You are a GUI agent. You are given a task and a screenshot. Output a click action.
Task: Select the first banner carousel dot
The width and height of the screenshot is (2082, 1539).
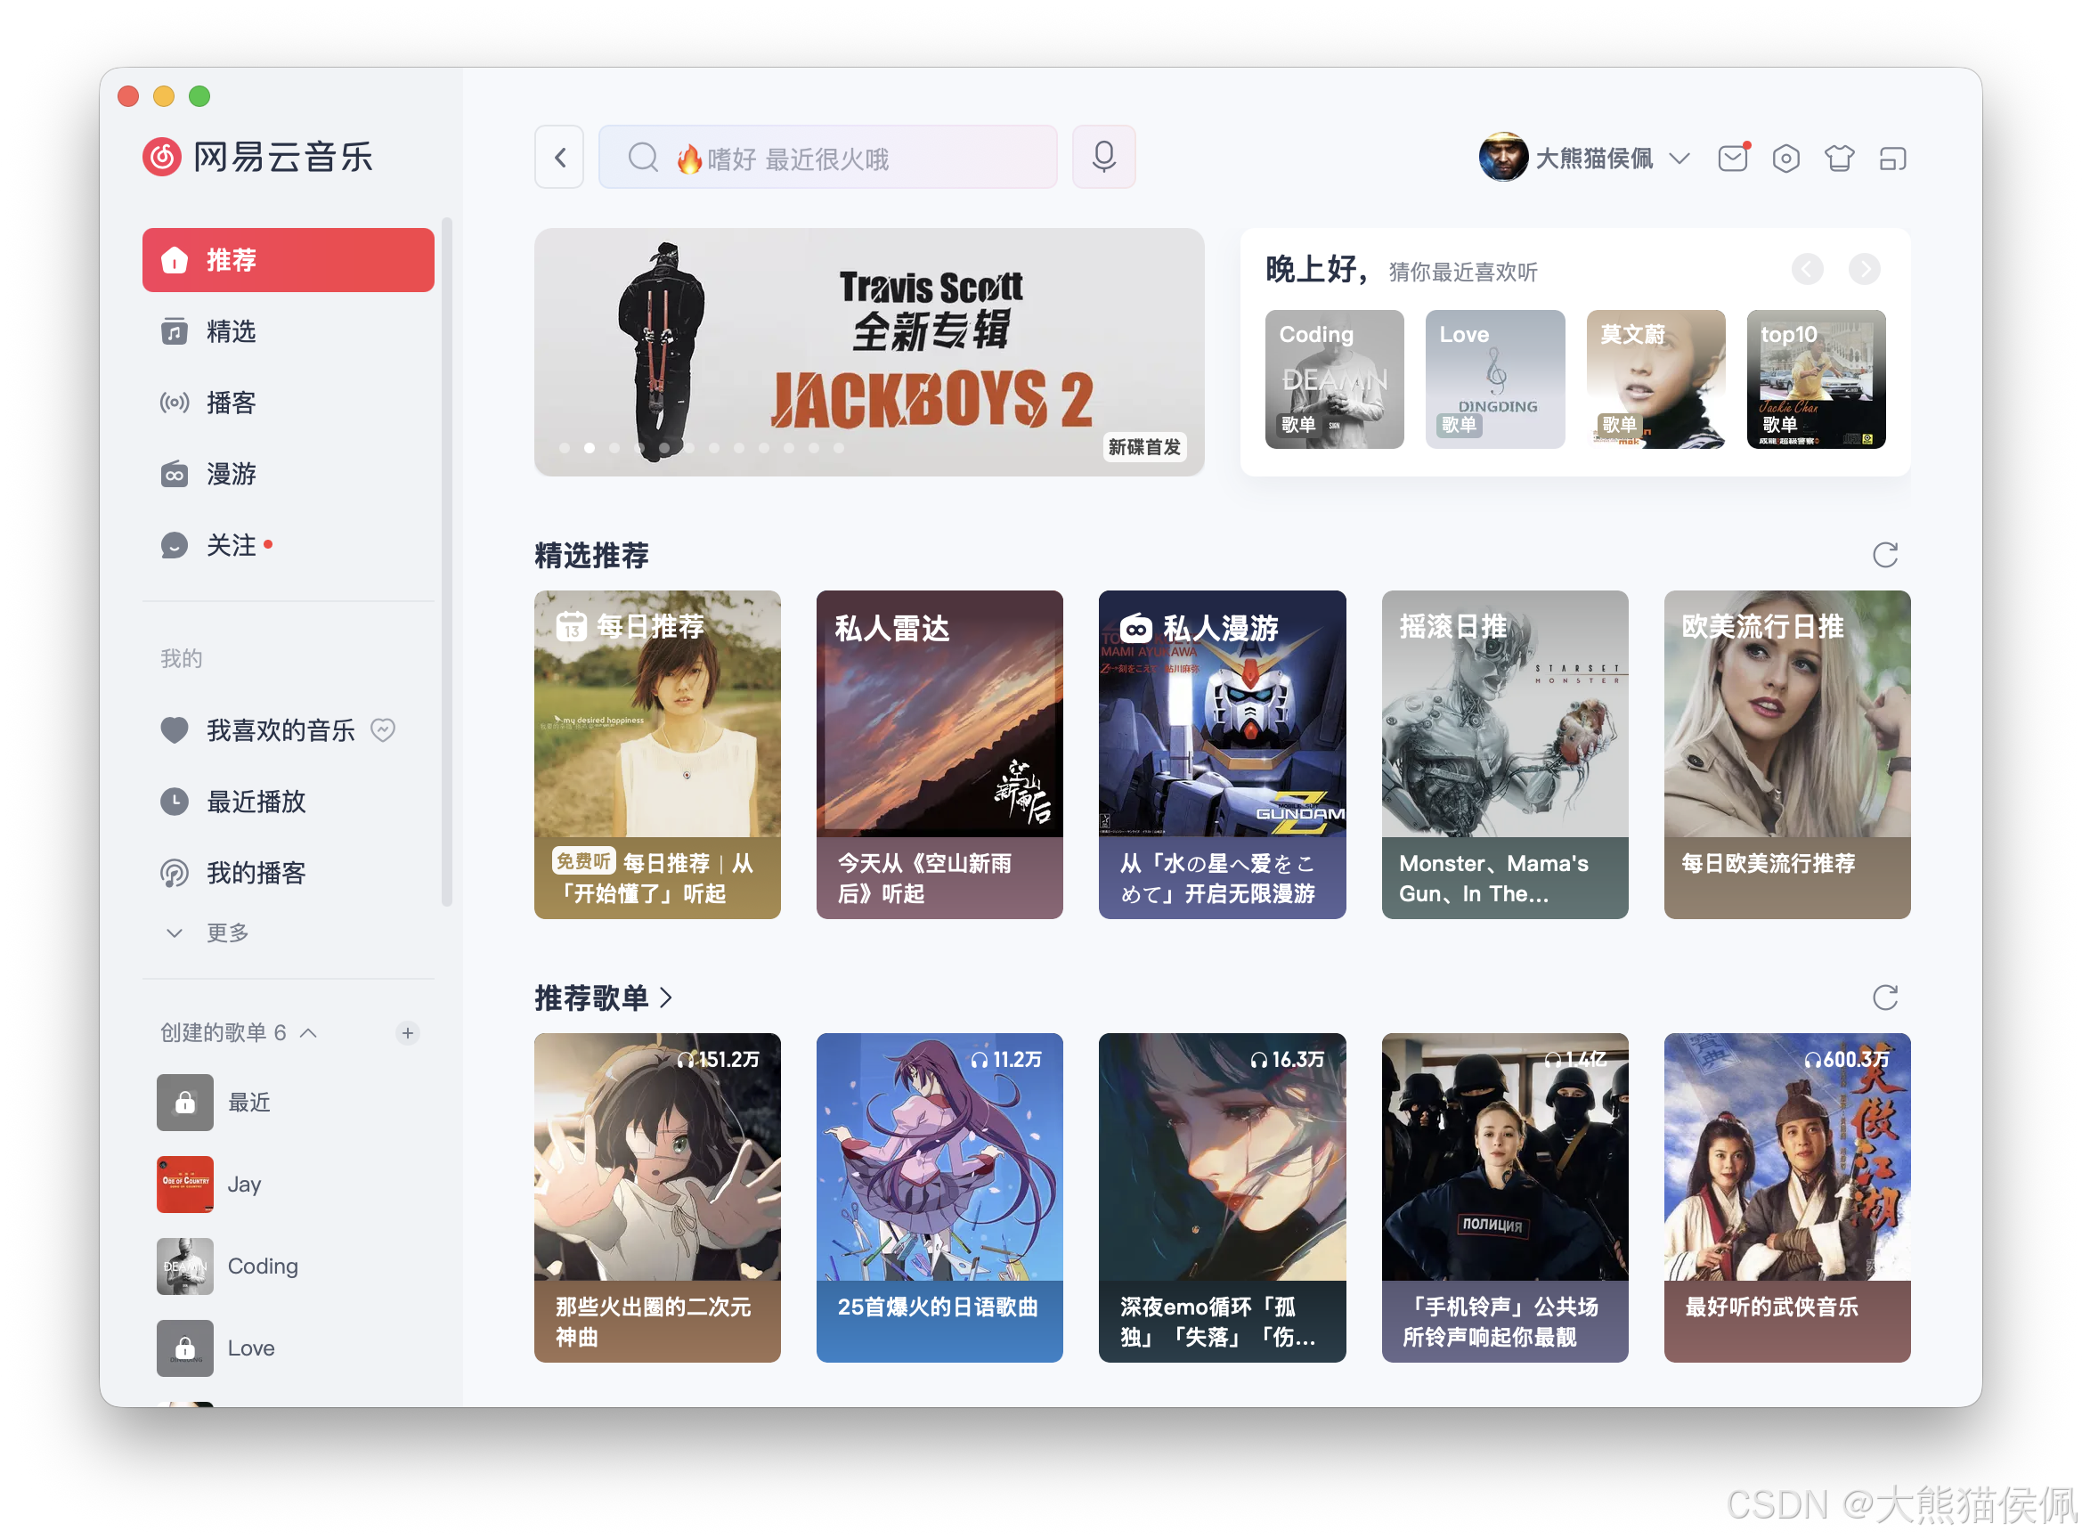point(565,448)
